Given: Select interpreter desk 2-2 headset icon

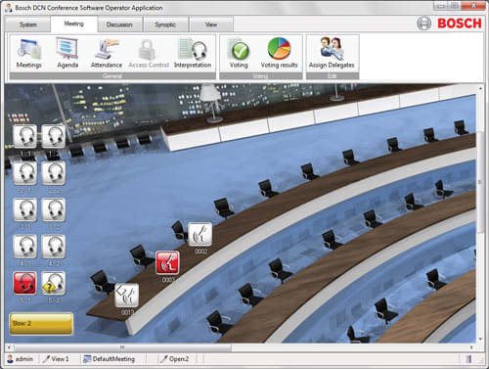Looking at the screenshot, I should (54, 173).
